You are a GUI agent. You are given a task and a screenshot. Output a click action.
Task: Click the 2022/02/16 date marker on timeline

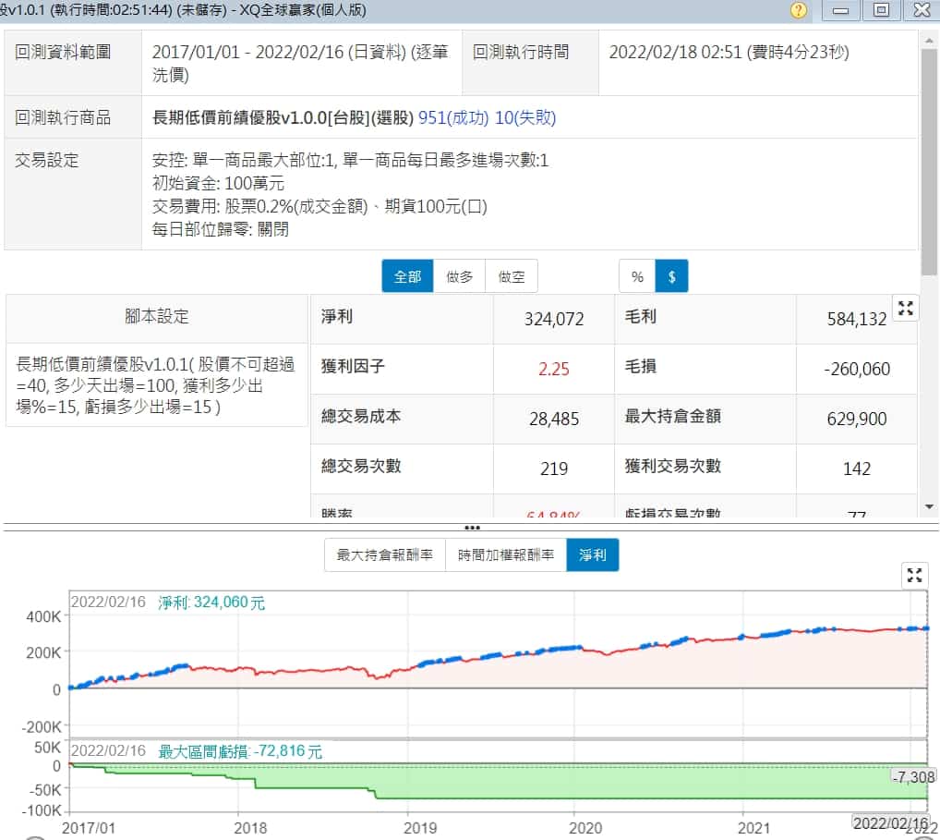tap(890, 822)
